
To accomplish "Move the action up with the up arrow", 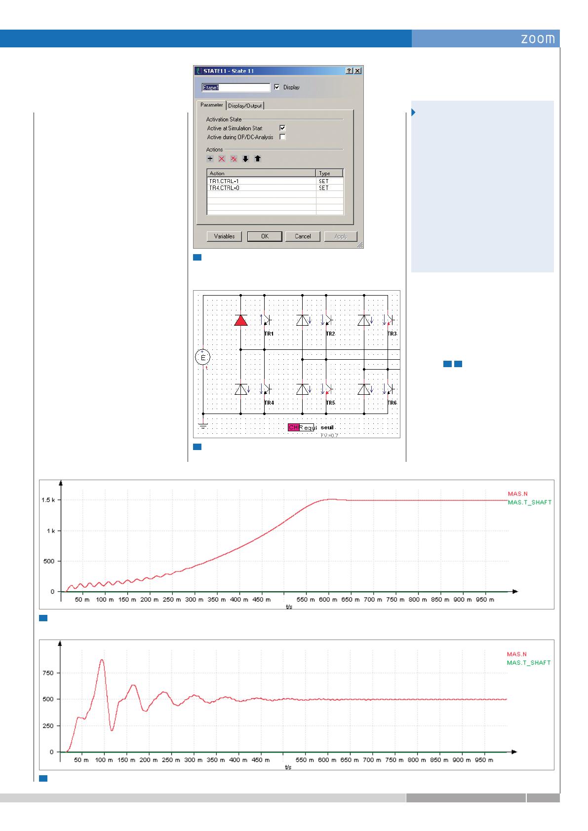I will click(257, 159).
